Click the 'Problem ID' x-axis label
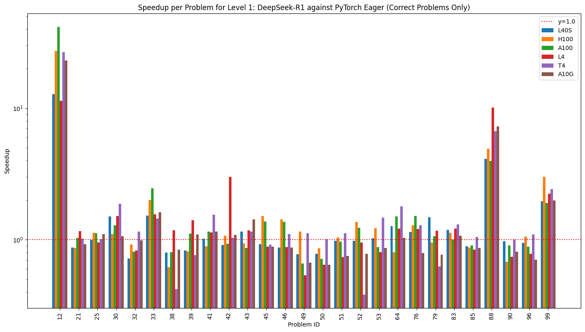The width and height of the screenshot is (585, 332). point(304,324)
